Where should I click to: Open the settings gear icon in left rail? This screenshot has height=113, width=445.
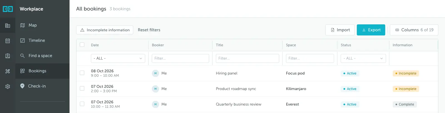(x=8, y=86)
